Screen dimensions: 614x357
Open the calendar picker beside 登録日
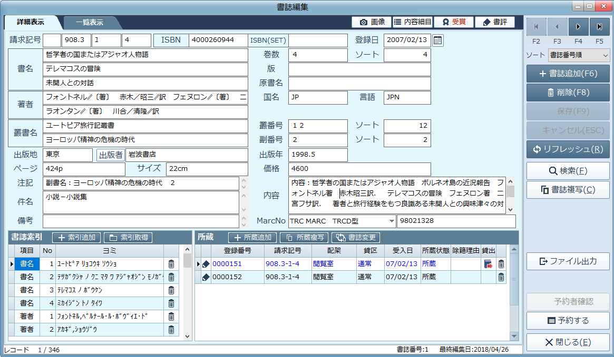[x=438, y=40]
